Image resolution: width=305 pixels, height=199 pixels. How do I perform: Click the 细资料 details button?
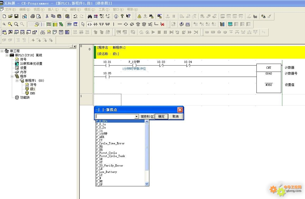[x=147, y=117]
